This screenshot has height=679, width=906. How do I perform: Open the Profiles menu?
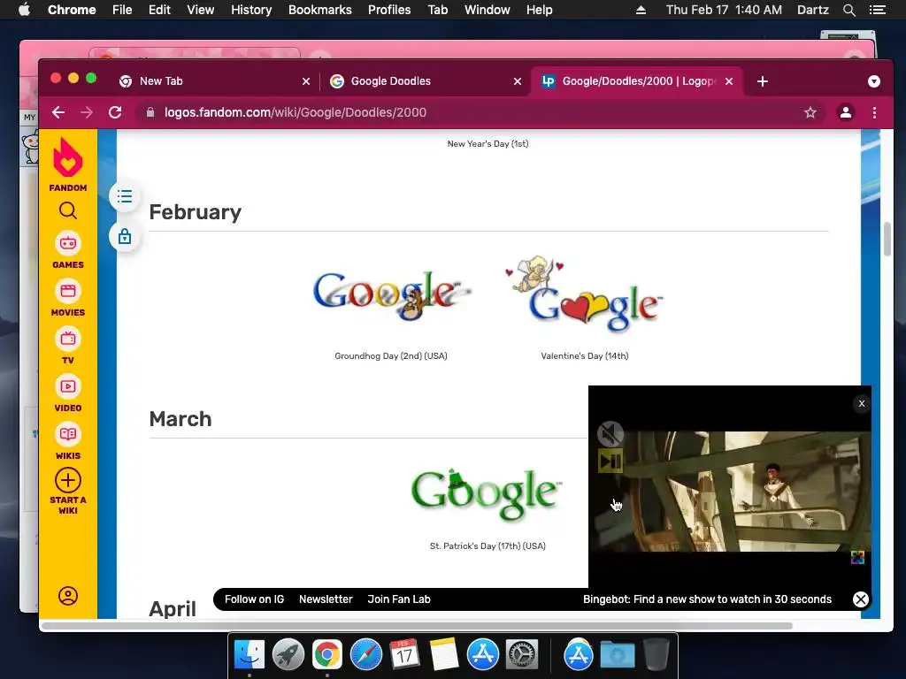(389, 10)
